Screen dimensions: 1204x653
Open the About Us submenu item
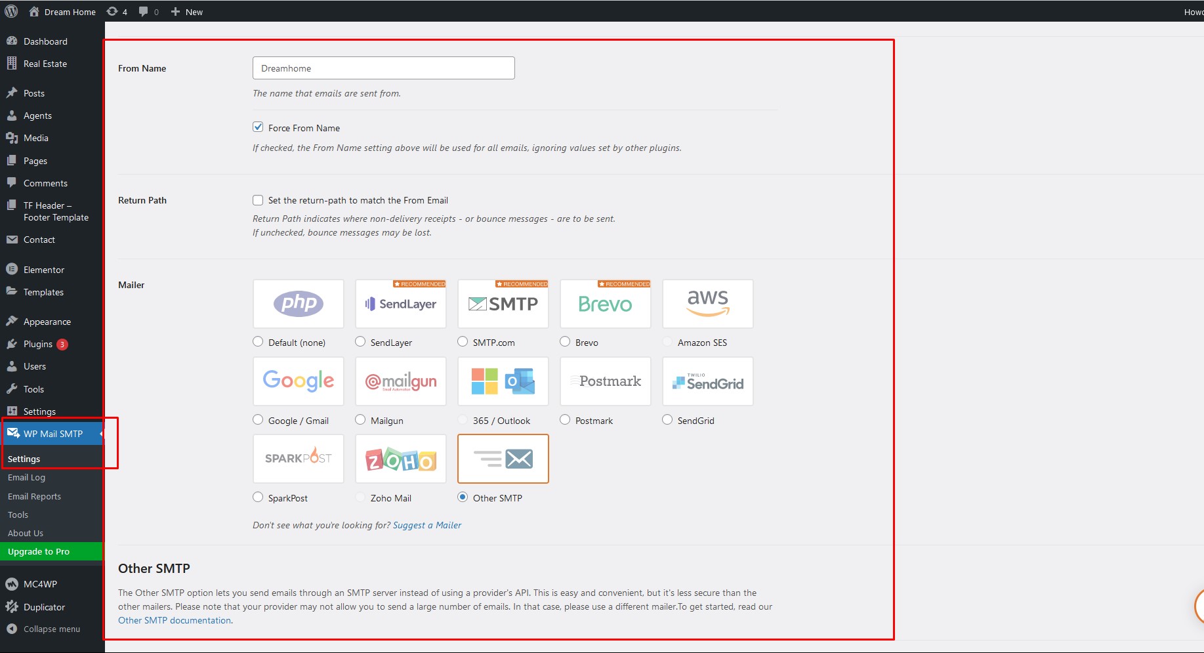coord(26,533)
